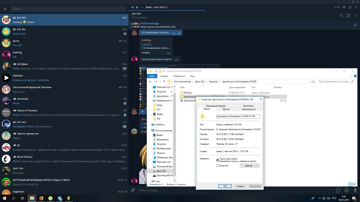The width and height of the screenshot is (360, 202).
Task: Click the Telegram chat Search field
Action: pyautogui.click(x=68, y=9)
